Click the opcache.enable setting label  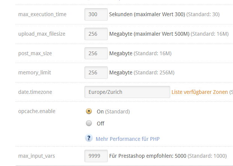37,111
